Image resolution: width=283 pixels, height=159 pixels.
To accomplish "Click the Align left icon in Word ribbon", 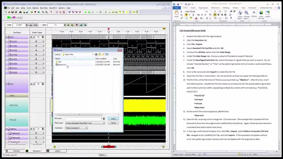I will pyautogui.click(x=215, y=15).
